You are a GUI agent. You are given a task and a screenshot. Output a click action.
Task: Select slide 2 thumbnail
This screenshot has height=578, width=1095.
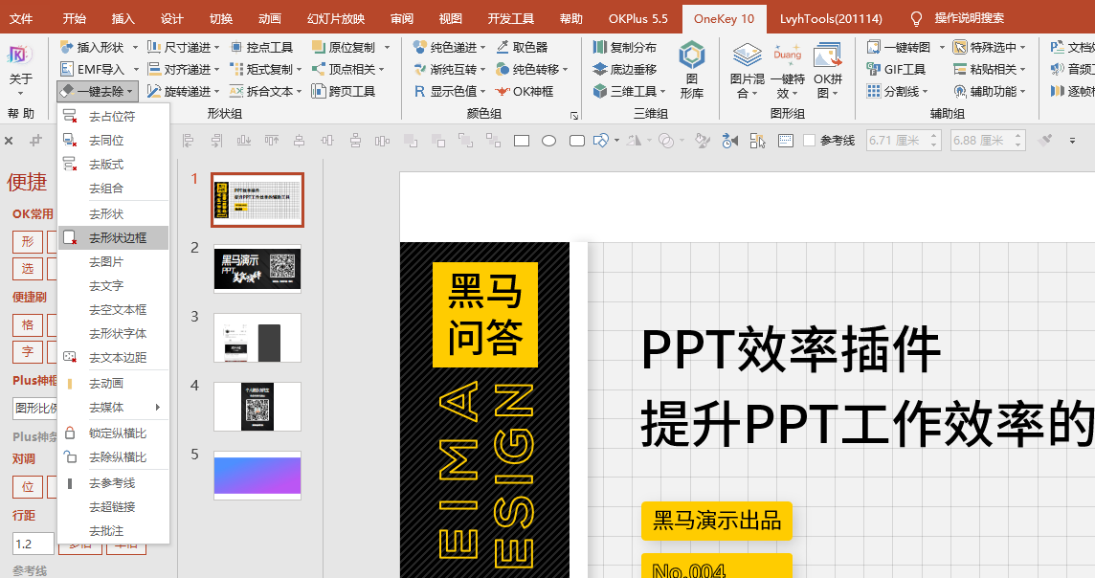pyautogui.click(x=257, y=269)
